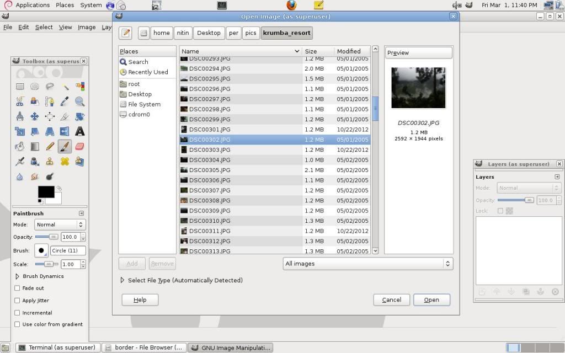
Task: Select the Fuzzy Select wand tool
Action: point(65,87)
